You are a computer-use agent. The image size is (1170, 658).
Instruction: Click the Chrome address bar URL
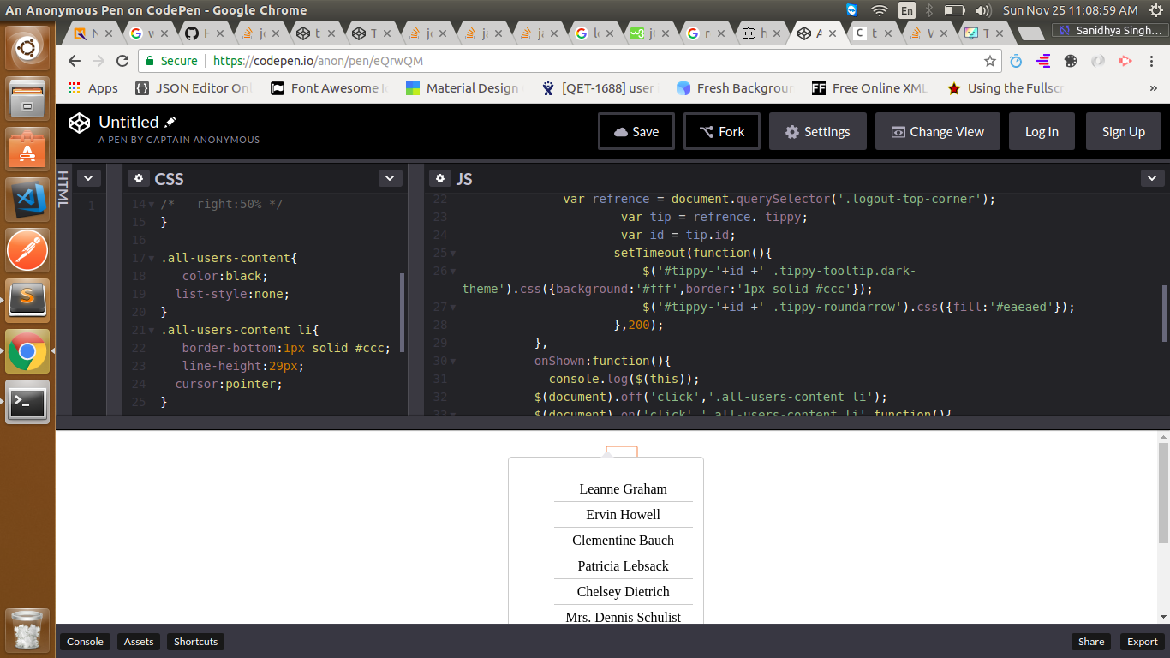(318, 61)
